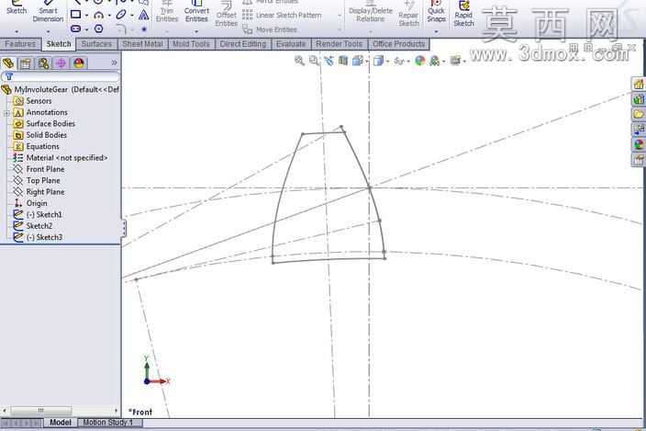Viewport: 646px width, 431px height.
Task: Click the Linear Sketch Pattern tool
Action: [x=283, y=16]
